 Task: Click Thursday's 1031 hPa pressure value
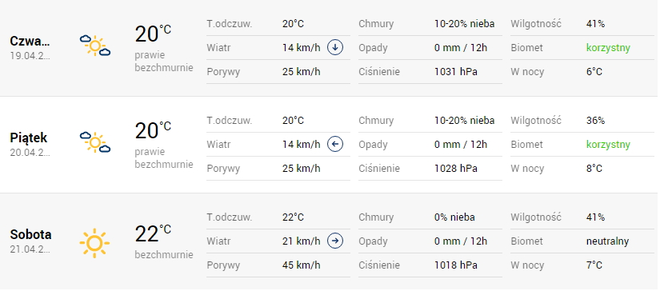click(456, 72)
